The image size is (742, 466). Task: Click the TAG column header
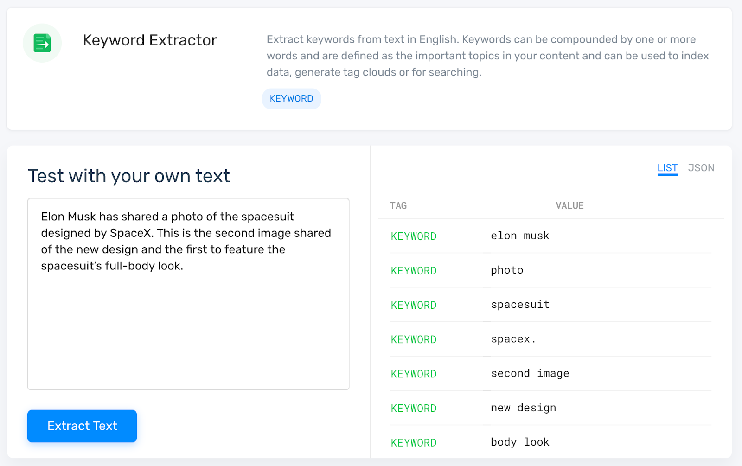(x=398, y=205)
